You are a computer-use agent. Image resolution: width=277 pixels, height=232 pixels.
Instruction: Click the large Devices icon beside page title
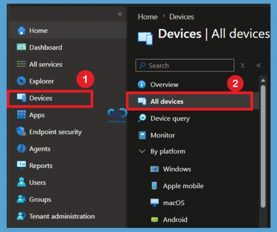(x=145, y=38)
